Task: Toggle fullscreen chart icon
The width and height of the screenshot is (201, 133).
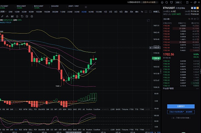Action: tap(146, 12)
